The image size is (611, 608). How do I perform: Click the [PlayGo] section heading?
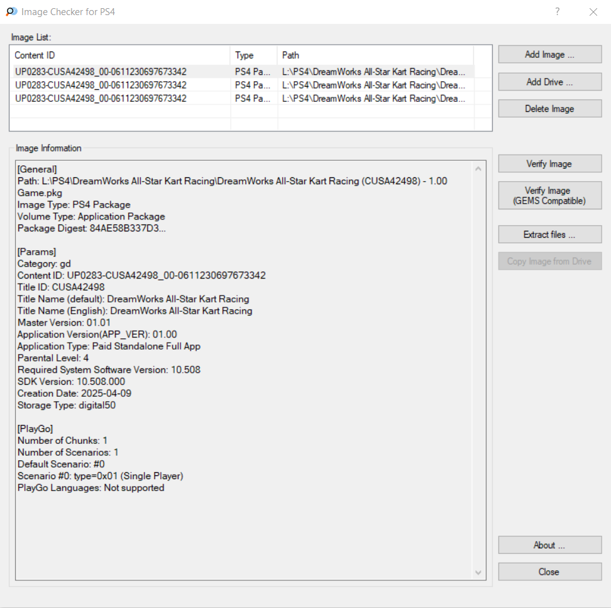(35, 429)
